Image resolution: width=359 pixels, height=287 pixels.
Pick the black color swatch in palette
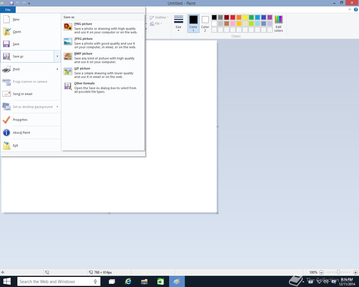click(214, 17)
